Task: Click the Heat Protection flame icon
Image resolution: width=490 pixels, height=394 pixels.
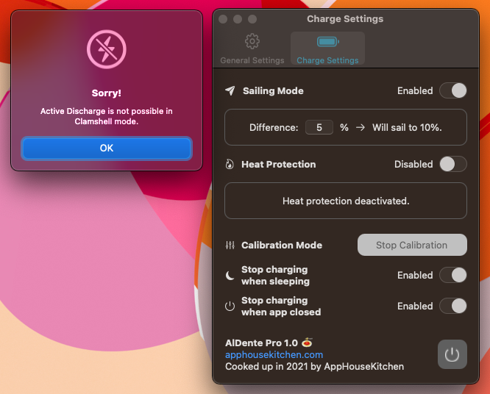Action: point(230,164)
